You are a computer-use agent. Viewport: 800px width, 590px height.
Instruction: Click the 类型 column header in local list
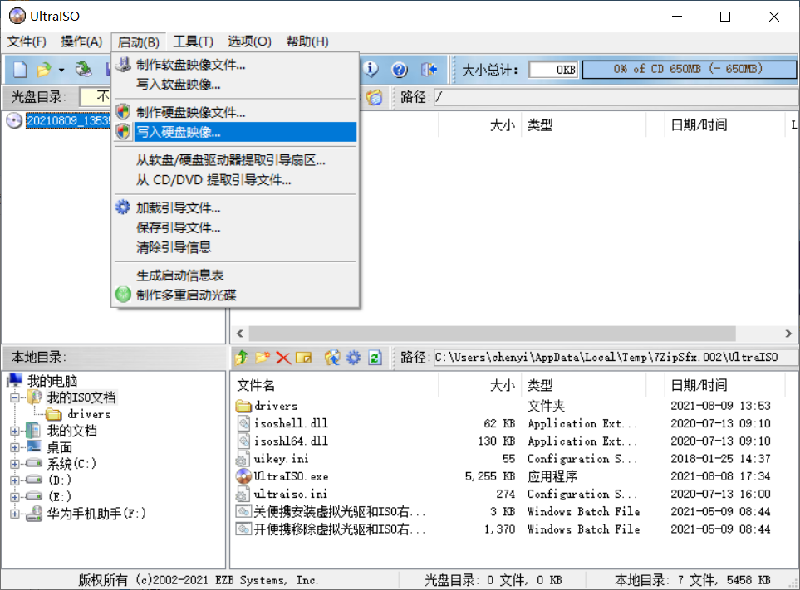583,385
